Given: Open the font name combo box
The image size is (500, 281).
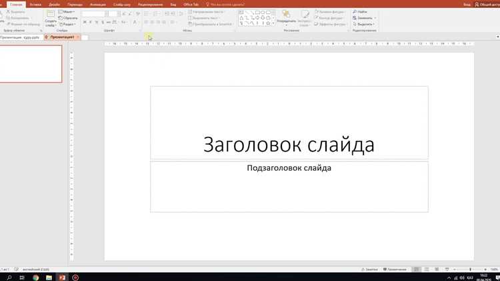Looking at the screenshot, I should [95, 14].
